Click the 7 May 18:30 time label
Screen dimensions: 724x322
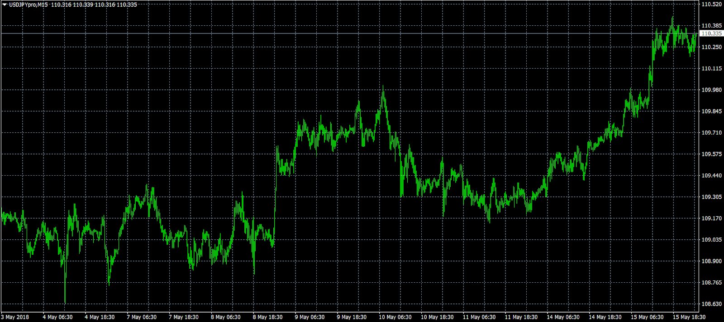pos(184,317)
